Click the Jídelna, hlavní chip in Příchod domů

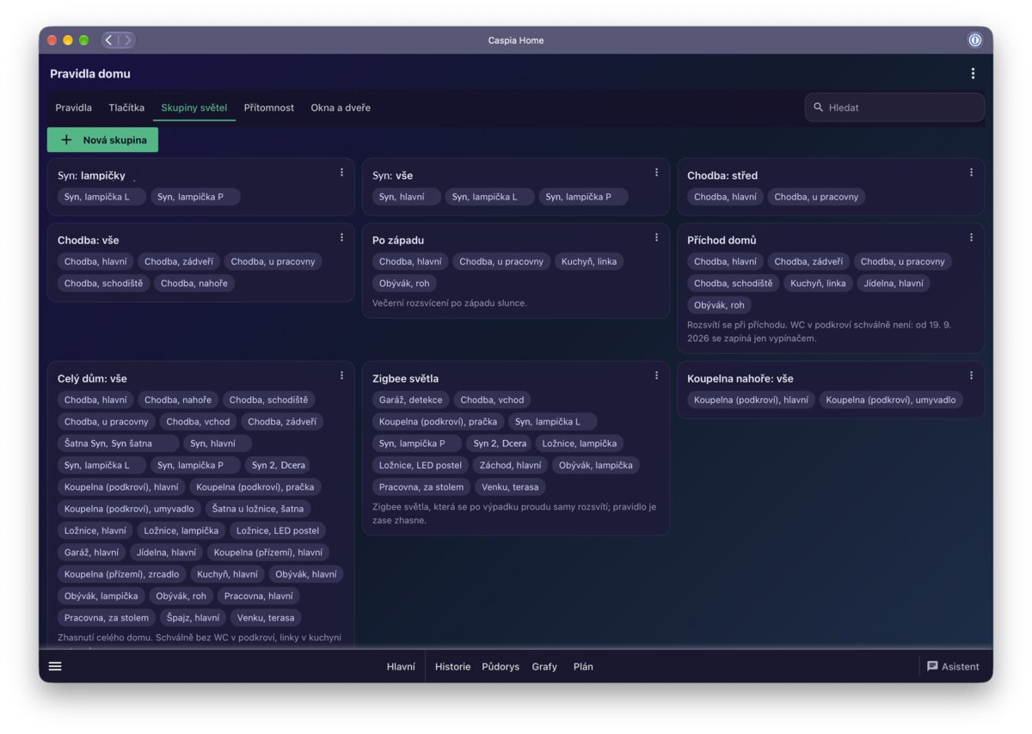point(893,283)
